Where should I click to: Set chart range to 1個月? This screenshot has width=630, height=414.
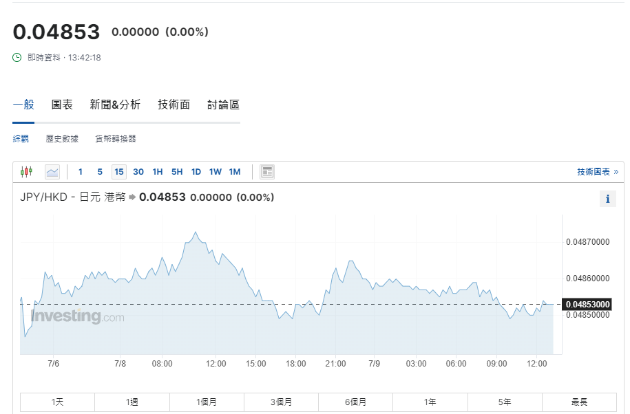pos(207,402)
